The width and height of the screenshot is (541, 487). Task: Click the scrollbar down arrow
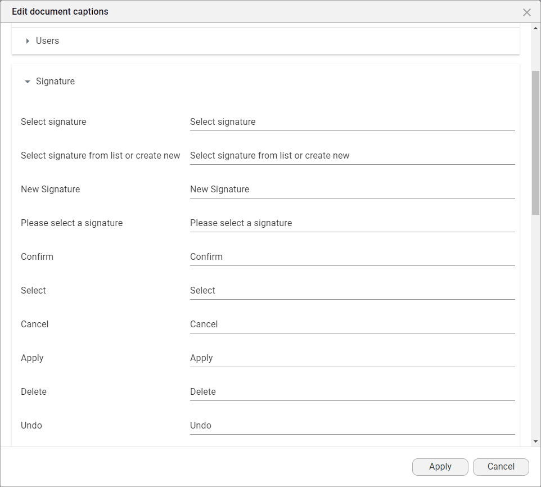click(x=535, y=441)
